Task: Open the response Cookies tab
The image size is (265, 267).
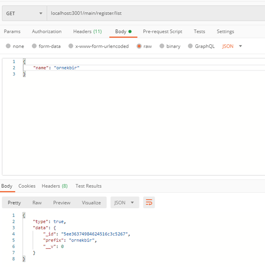Action: tap(27, 186)
